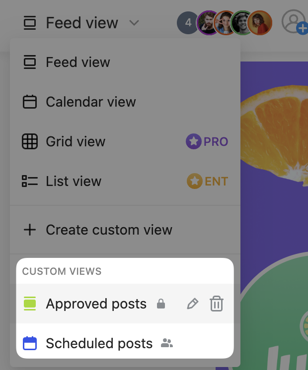The width and height of the screenshot is (308, 370).
Task: Open the Feed view selector header
Action: pos(81,23)
